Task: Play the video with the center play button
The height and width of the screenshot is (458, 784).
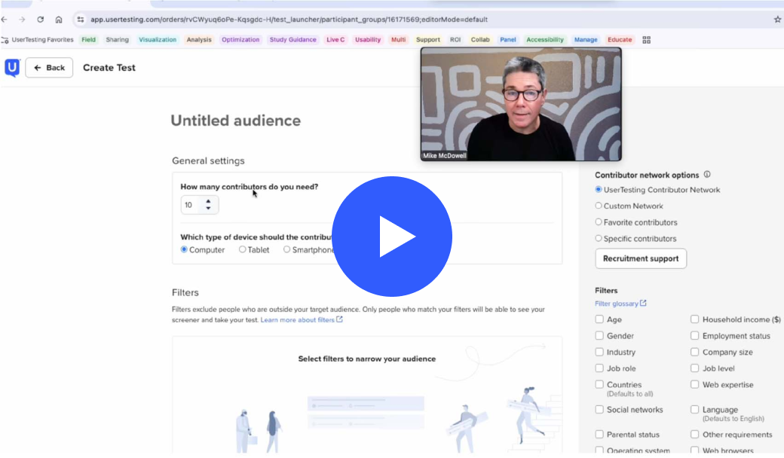Action: 392,237
